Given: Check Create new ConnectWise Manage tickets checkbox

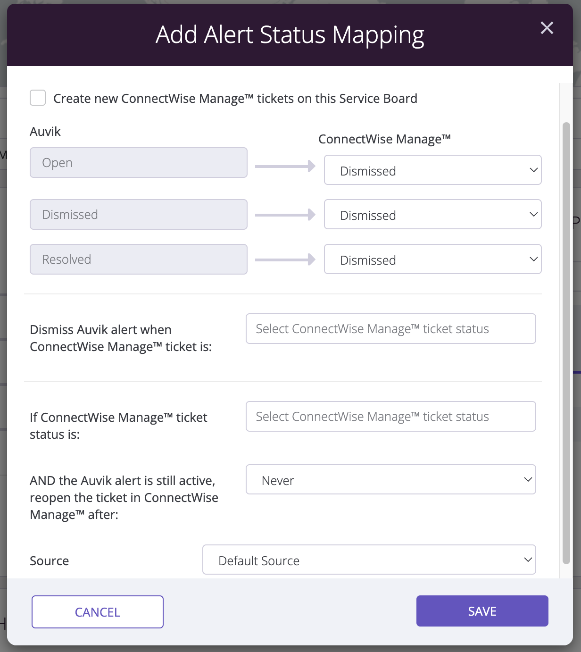Looking at the screenshot, I should tap(38, 98).
